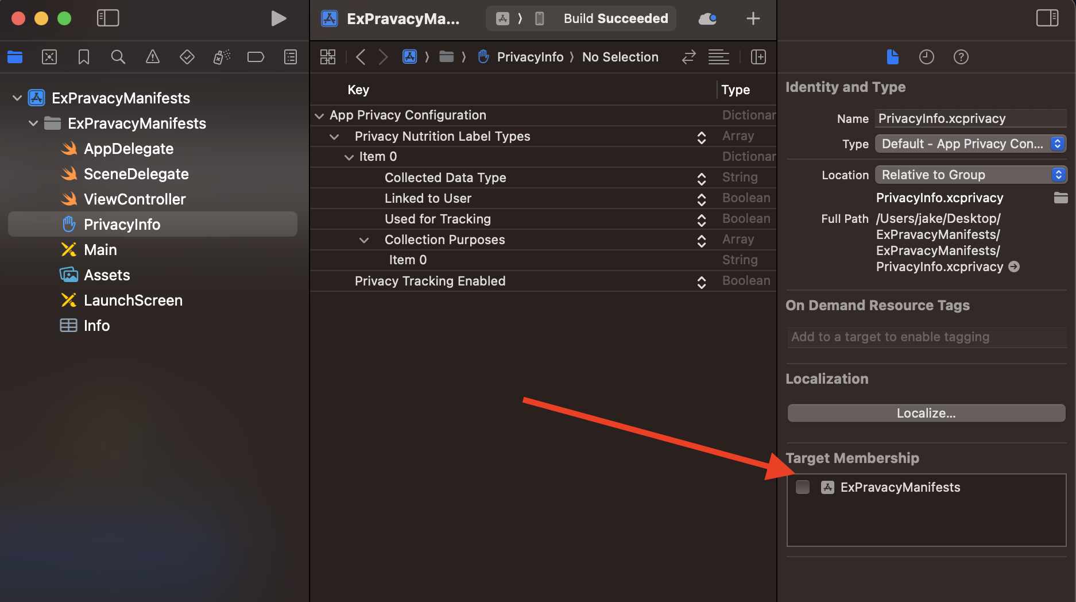Click the scheme selector in toolbar
1076x602 pixels.
coord(502,19)
